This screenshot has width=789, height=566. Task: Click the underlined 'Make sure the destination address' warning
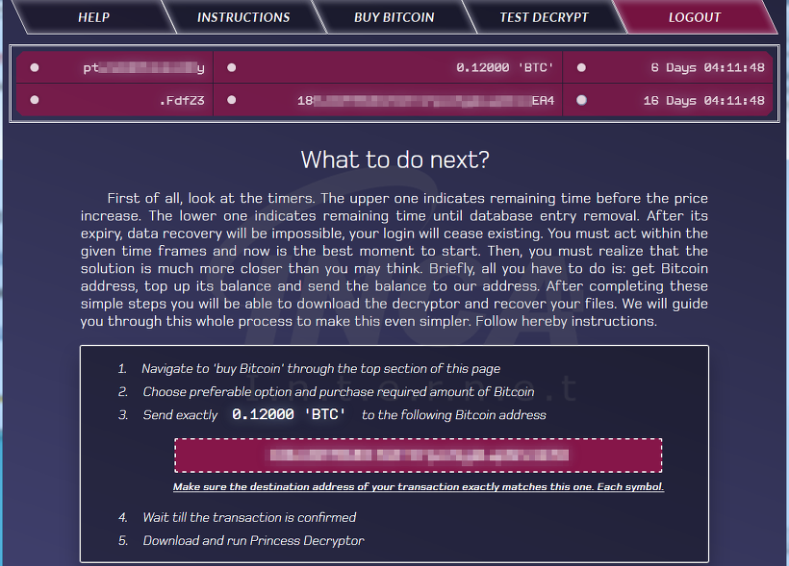[419, 486]
